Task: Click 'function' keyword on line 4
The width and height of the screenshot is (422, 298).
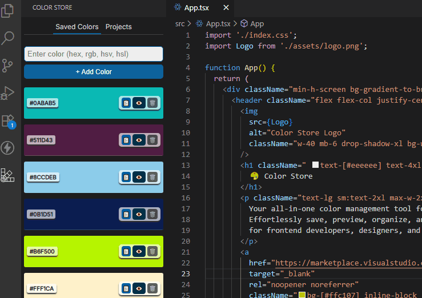Action: pyautogui.click(x=222, y=68)
